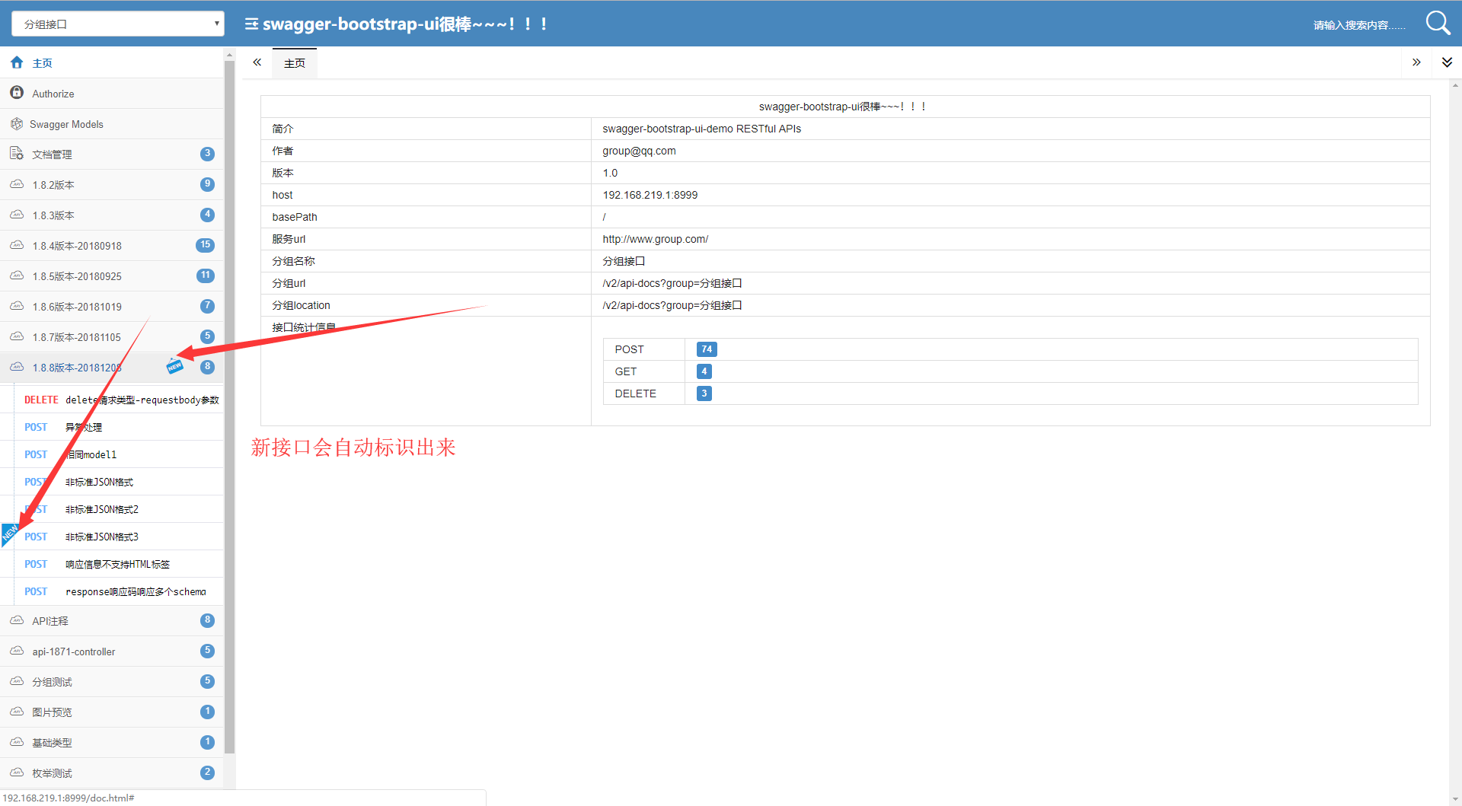
Task: Open POST 响应信息不支持HTML标签 endpoint
Action: click(119, 564)
